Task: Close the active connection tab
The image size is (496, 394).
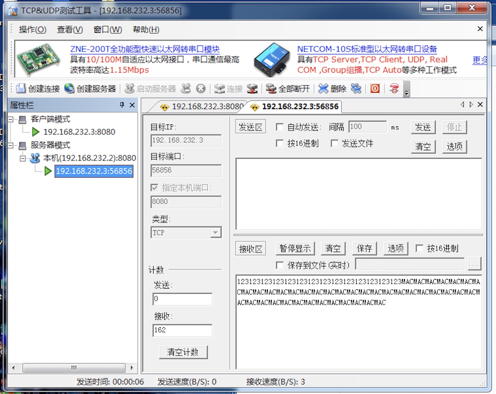Action: pyautogui.click(x=480, y=105)
